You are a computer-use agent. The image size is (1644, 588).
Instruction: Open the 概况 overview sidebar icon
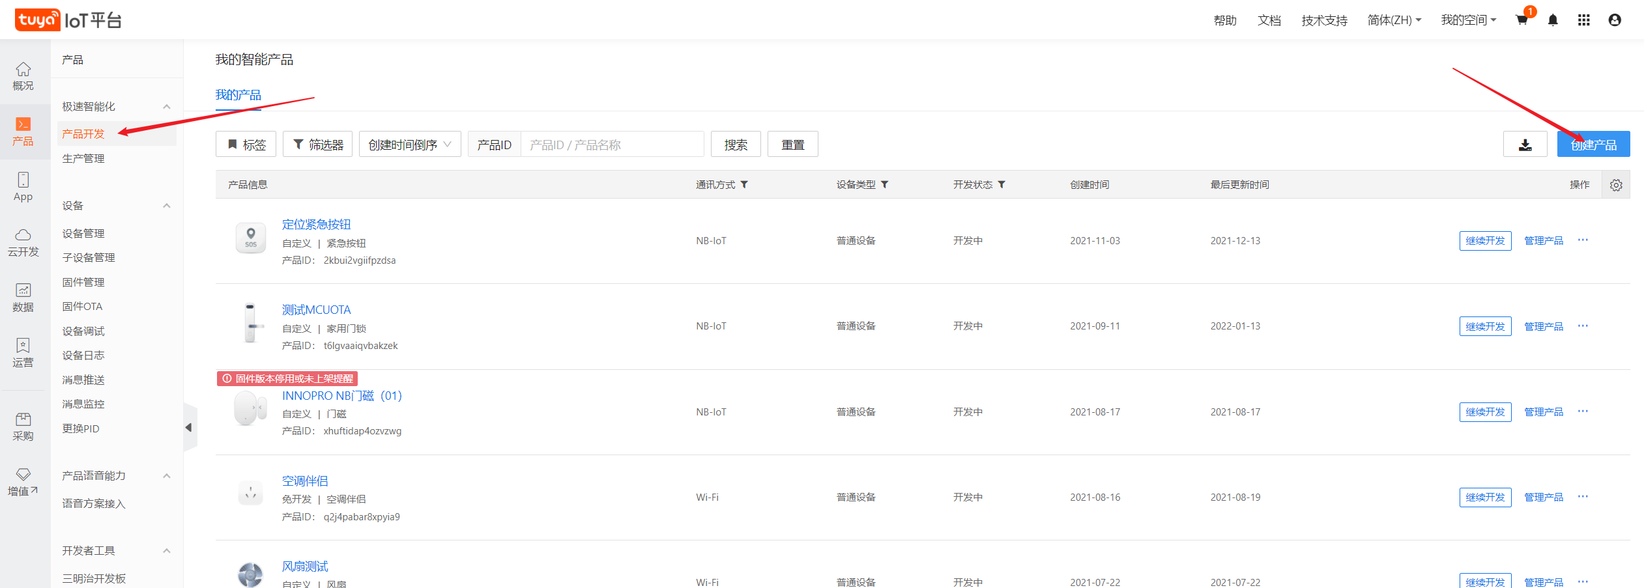(x=23, y=76)
